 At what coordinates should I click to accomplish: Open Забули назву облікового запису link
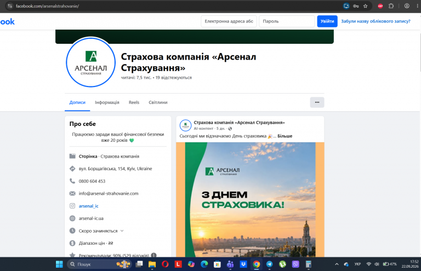pos(376,21)
